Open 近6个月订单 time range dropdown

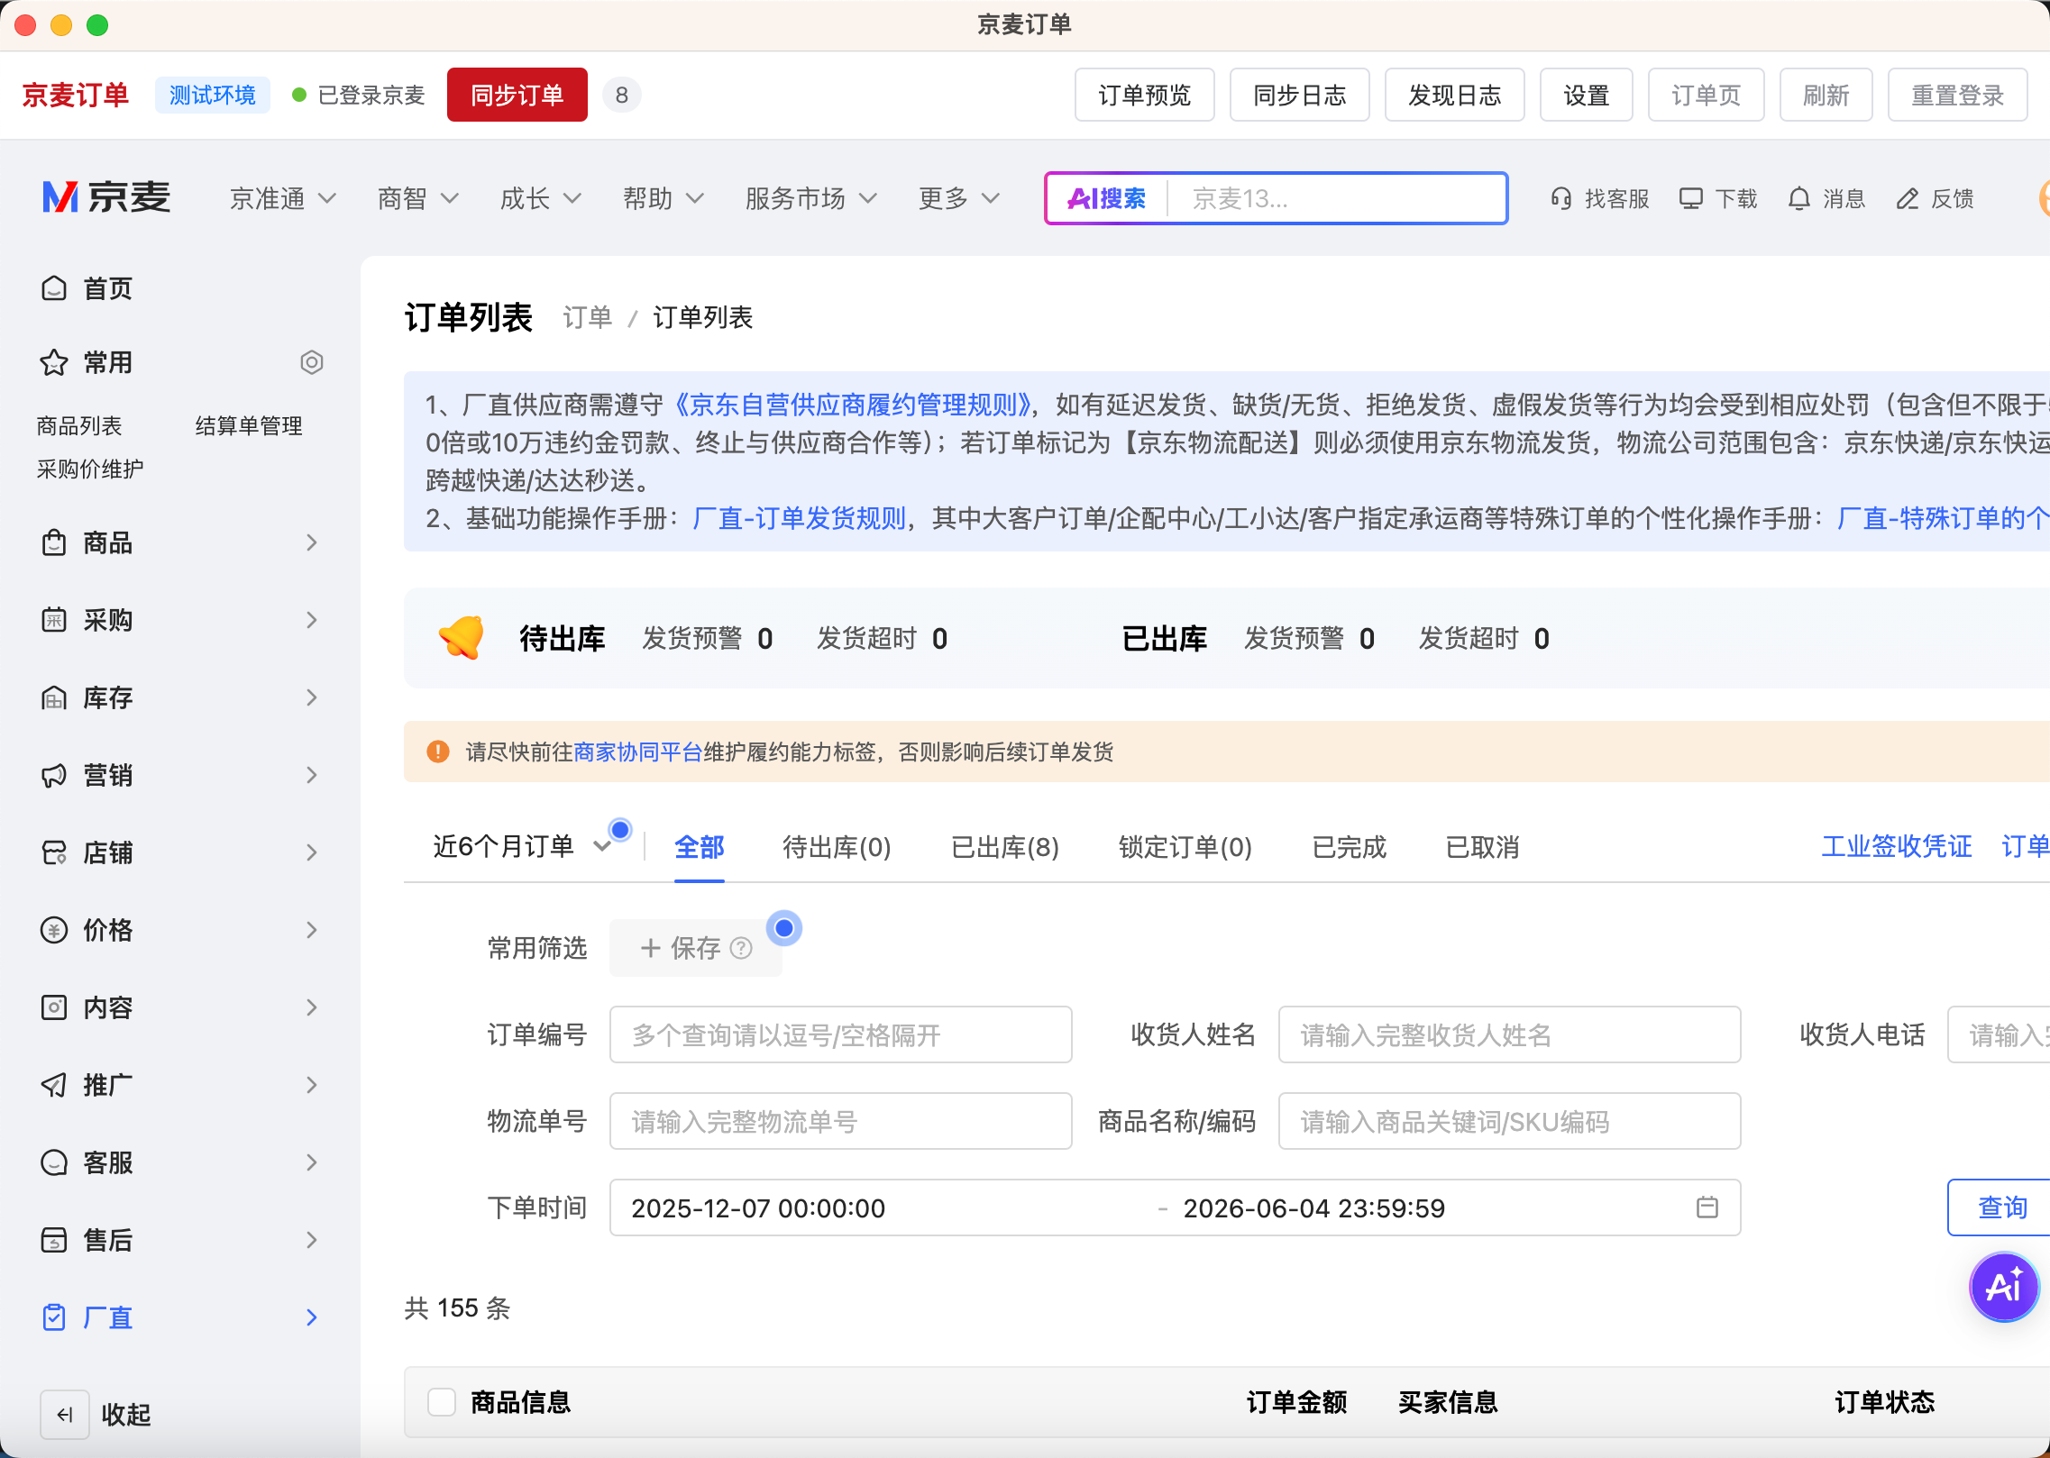pos(523,846)
